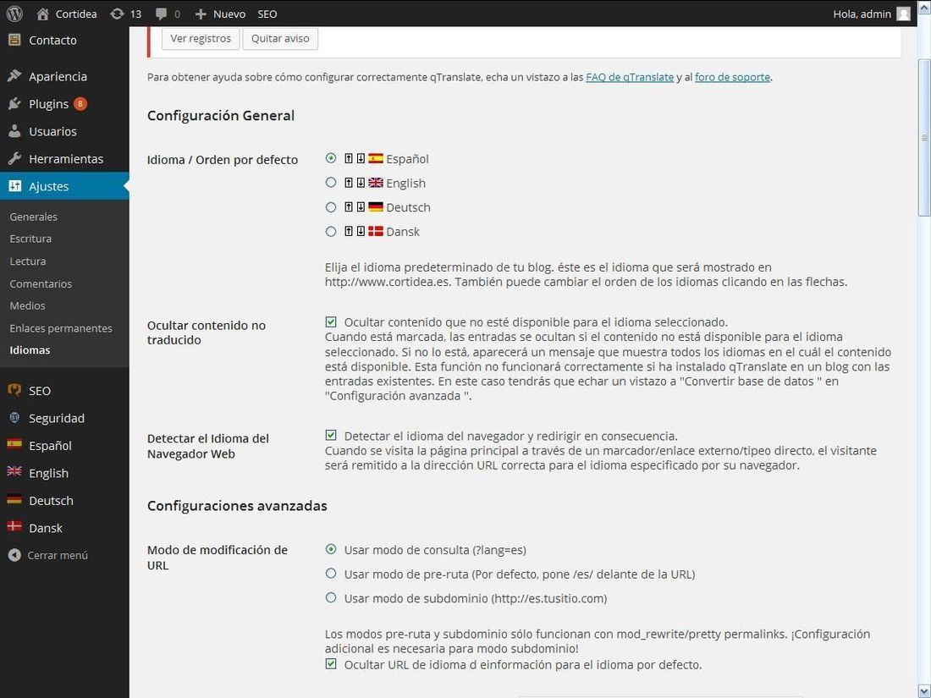This screenshot has height=698, width=931.
Task: Click the Contacto sidebar icon
Action: [14, 40]
